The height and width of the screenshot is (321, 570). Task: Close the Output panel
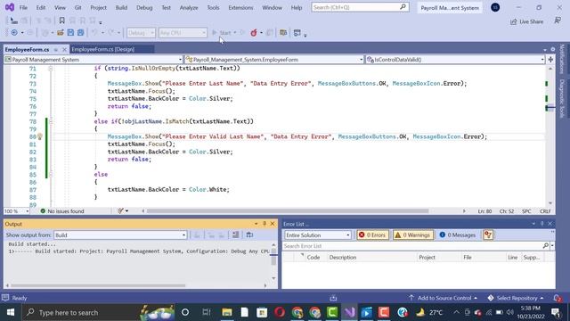click(273, 224)
